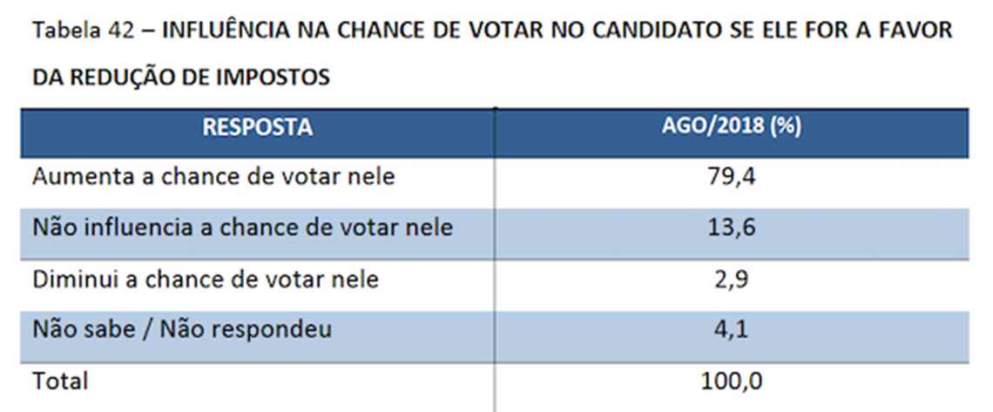This screenshot has width=993, height=412.
Task: Select the 2,9 value cell
Action: tap(732, 280)
